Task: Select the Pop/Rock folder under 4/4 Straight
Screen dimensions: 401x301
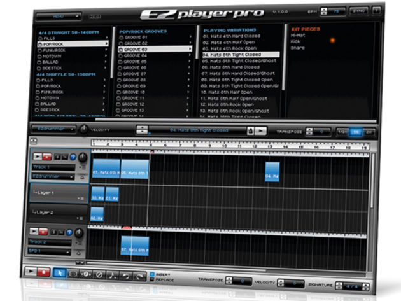Action: tap(73, 44)
